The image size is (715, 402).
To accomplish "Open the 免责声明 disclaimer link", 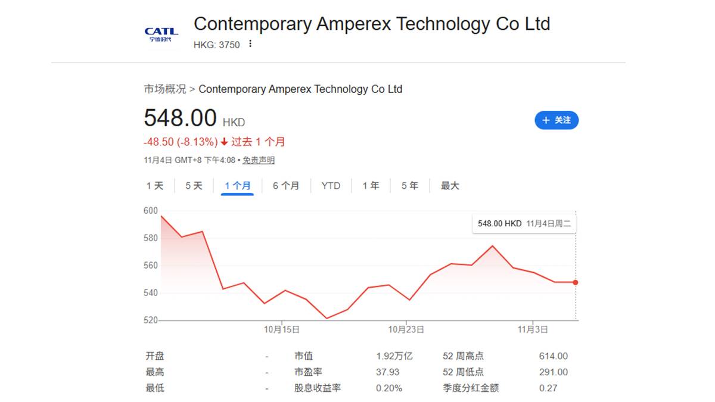I will click(259, 160).
